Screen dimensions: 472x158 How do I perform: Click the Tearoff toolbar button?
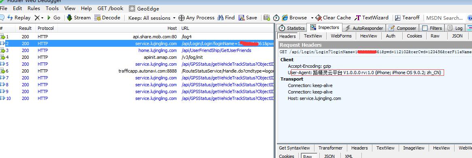pos(407,18)
